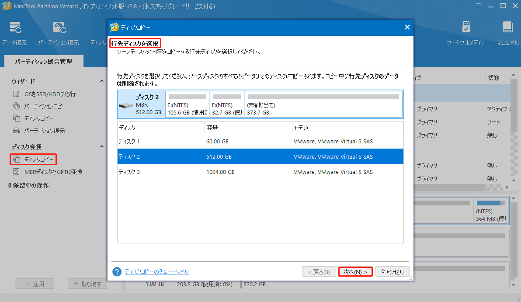Screen dimensions: 521x302
Task: Collapse the ディスク変換 section
Action: [x=102, y=146]
